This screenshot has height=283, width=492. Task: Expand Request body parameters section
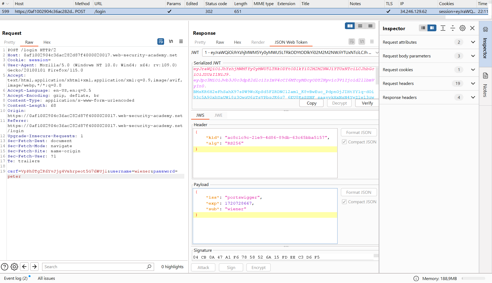(x=473, y=56)
